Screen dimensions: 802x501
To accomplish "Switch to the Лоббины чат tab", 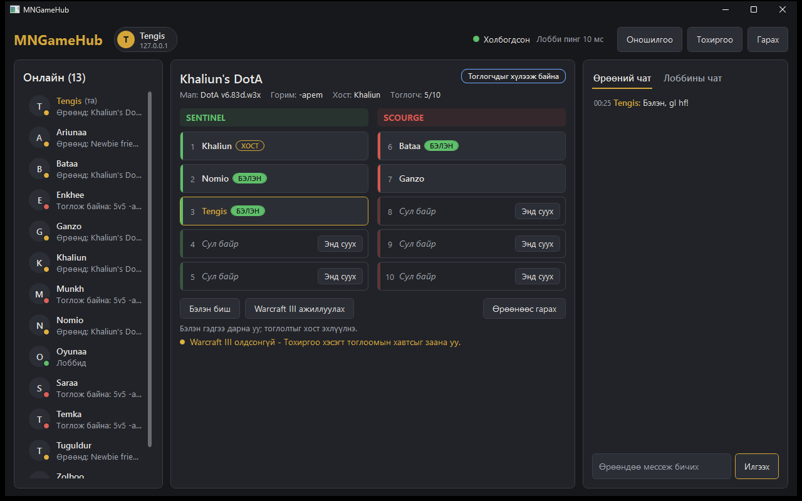I will pyautogui.click(x=693, y=78).
